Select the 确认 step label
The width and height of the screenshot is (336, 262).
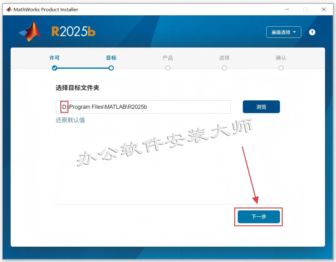click(281, 58)
